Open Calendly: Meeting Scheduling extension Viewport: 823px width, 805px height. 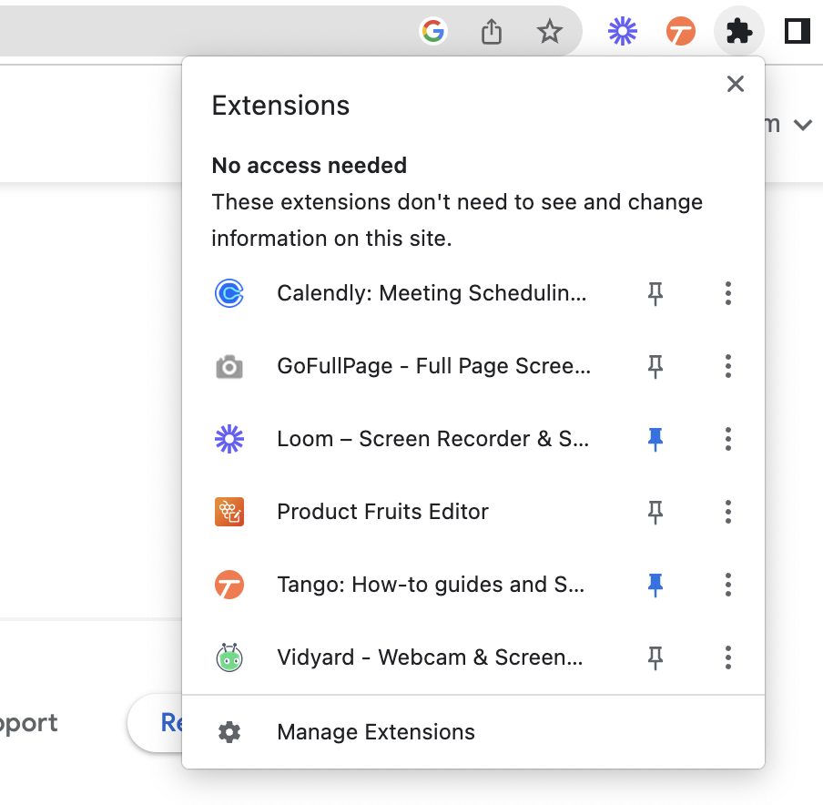coord(432,293)
